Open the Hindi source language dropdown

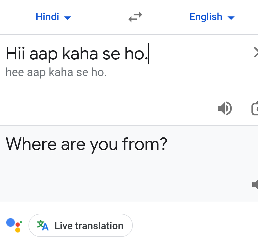click(x=53, y=17)
